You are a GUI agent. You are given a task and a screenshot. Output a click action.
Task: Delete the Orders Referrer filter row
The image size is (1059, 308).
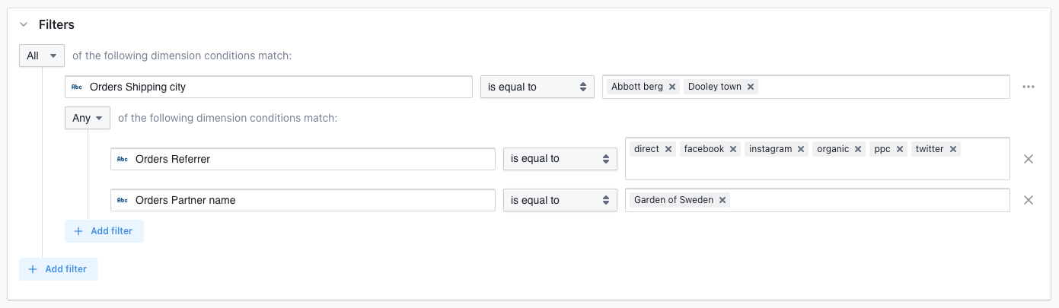(1029, 159)
